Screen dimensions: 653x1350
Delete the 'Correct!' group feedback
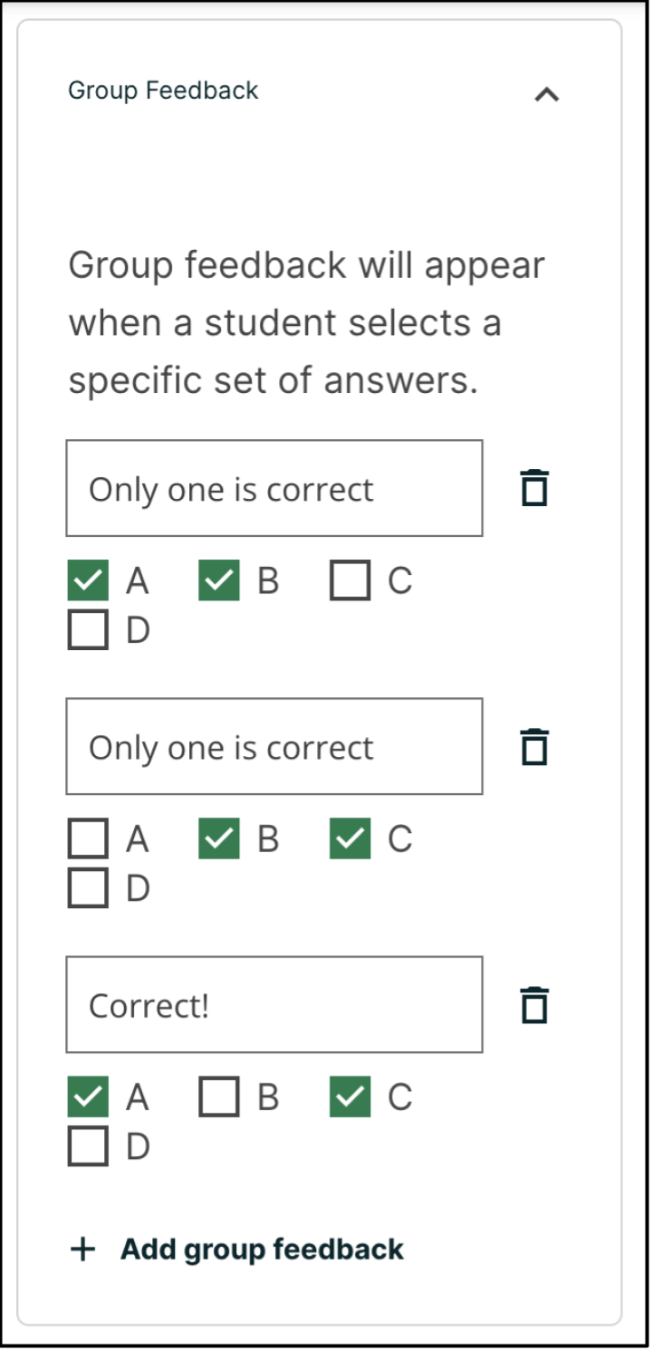534,1005
